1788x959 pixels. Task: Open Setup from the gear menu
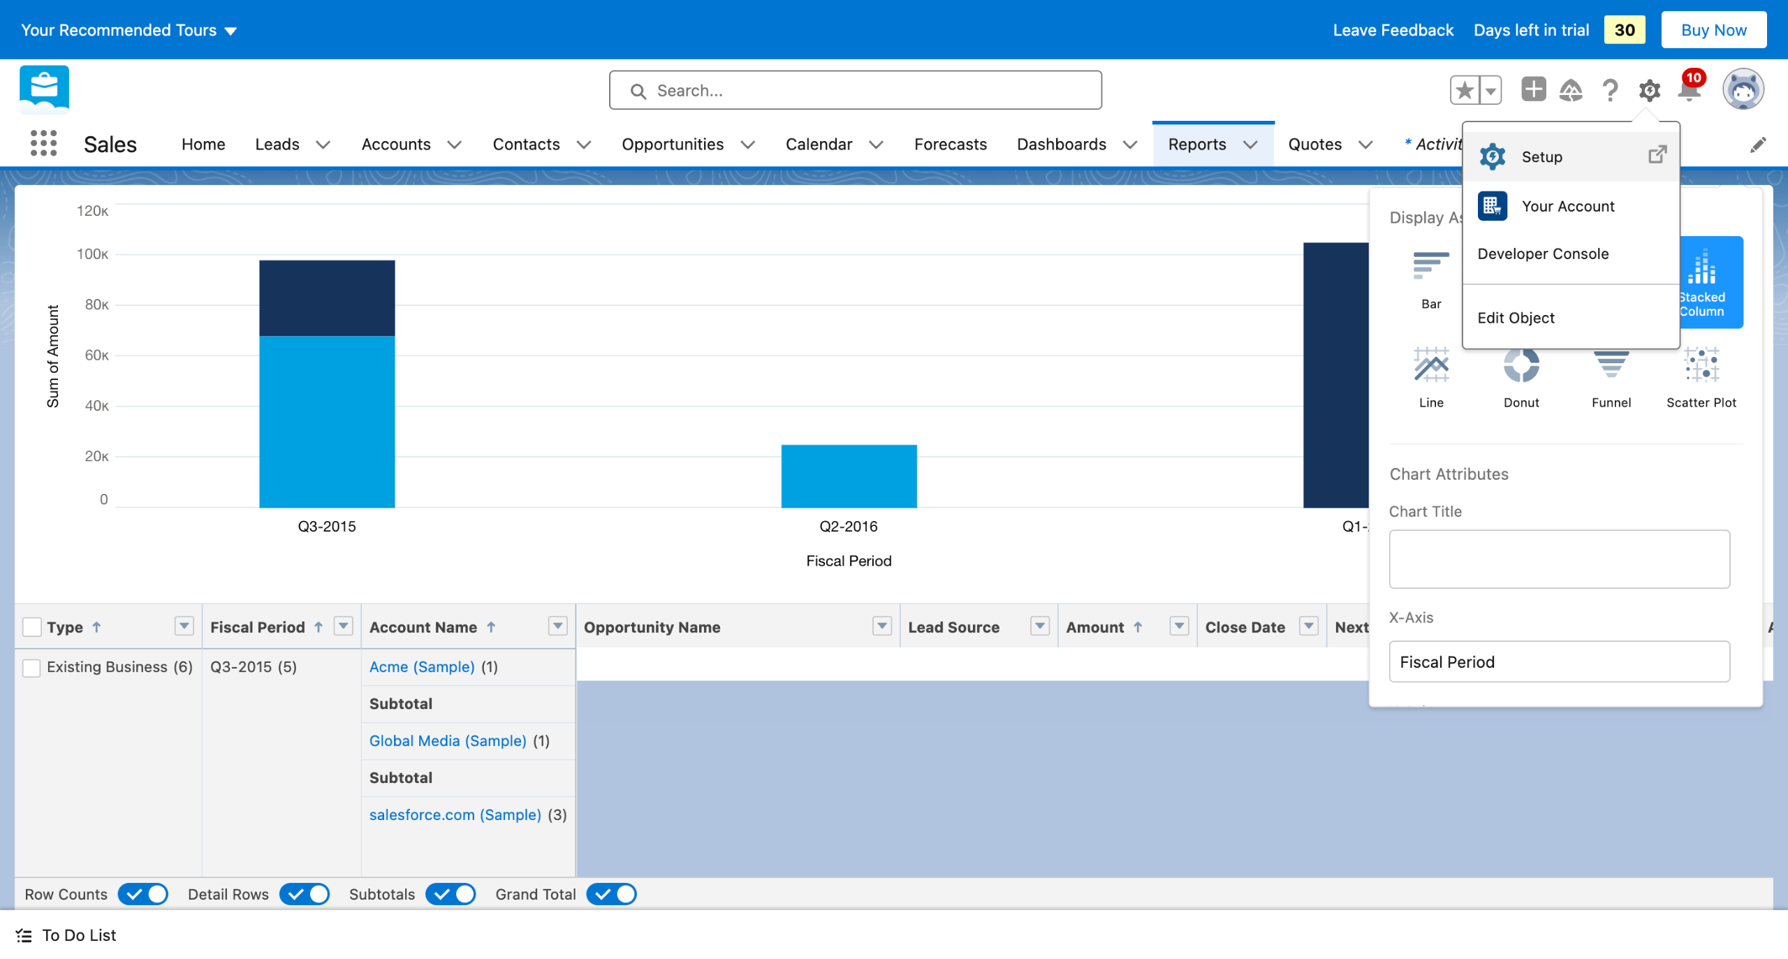1571,156
